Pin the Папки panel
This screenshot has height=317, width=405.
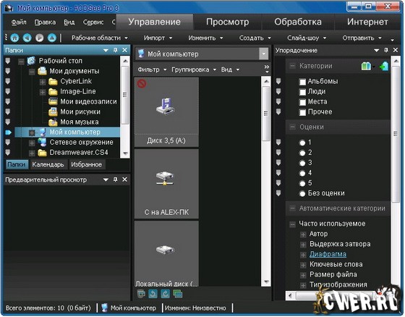point(116,50)
